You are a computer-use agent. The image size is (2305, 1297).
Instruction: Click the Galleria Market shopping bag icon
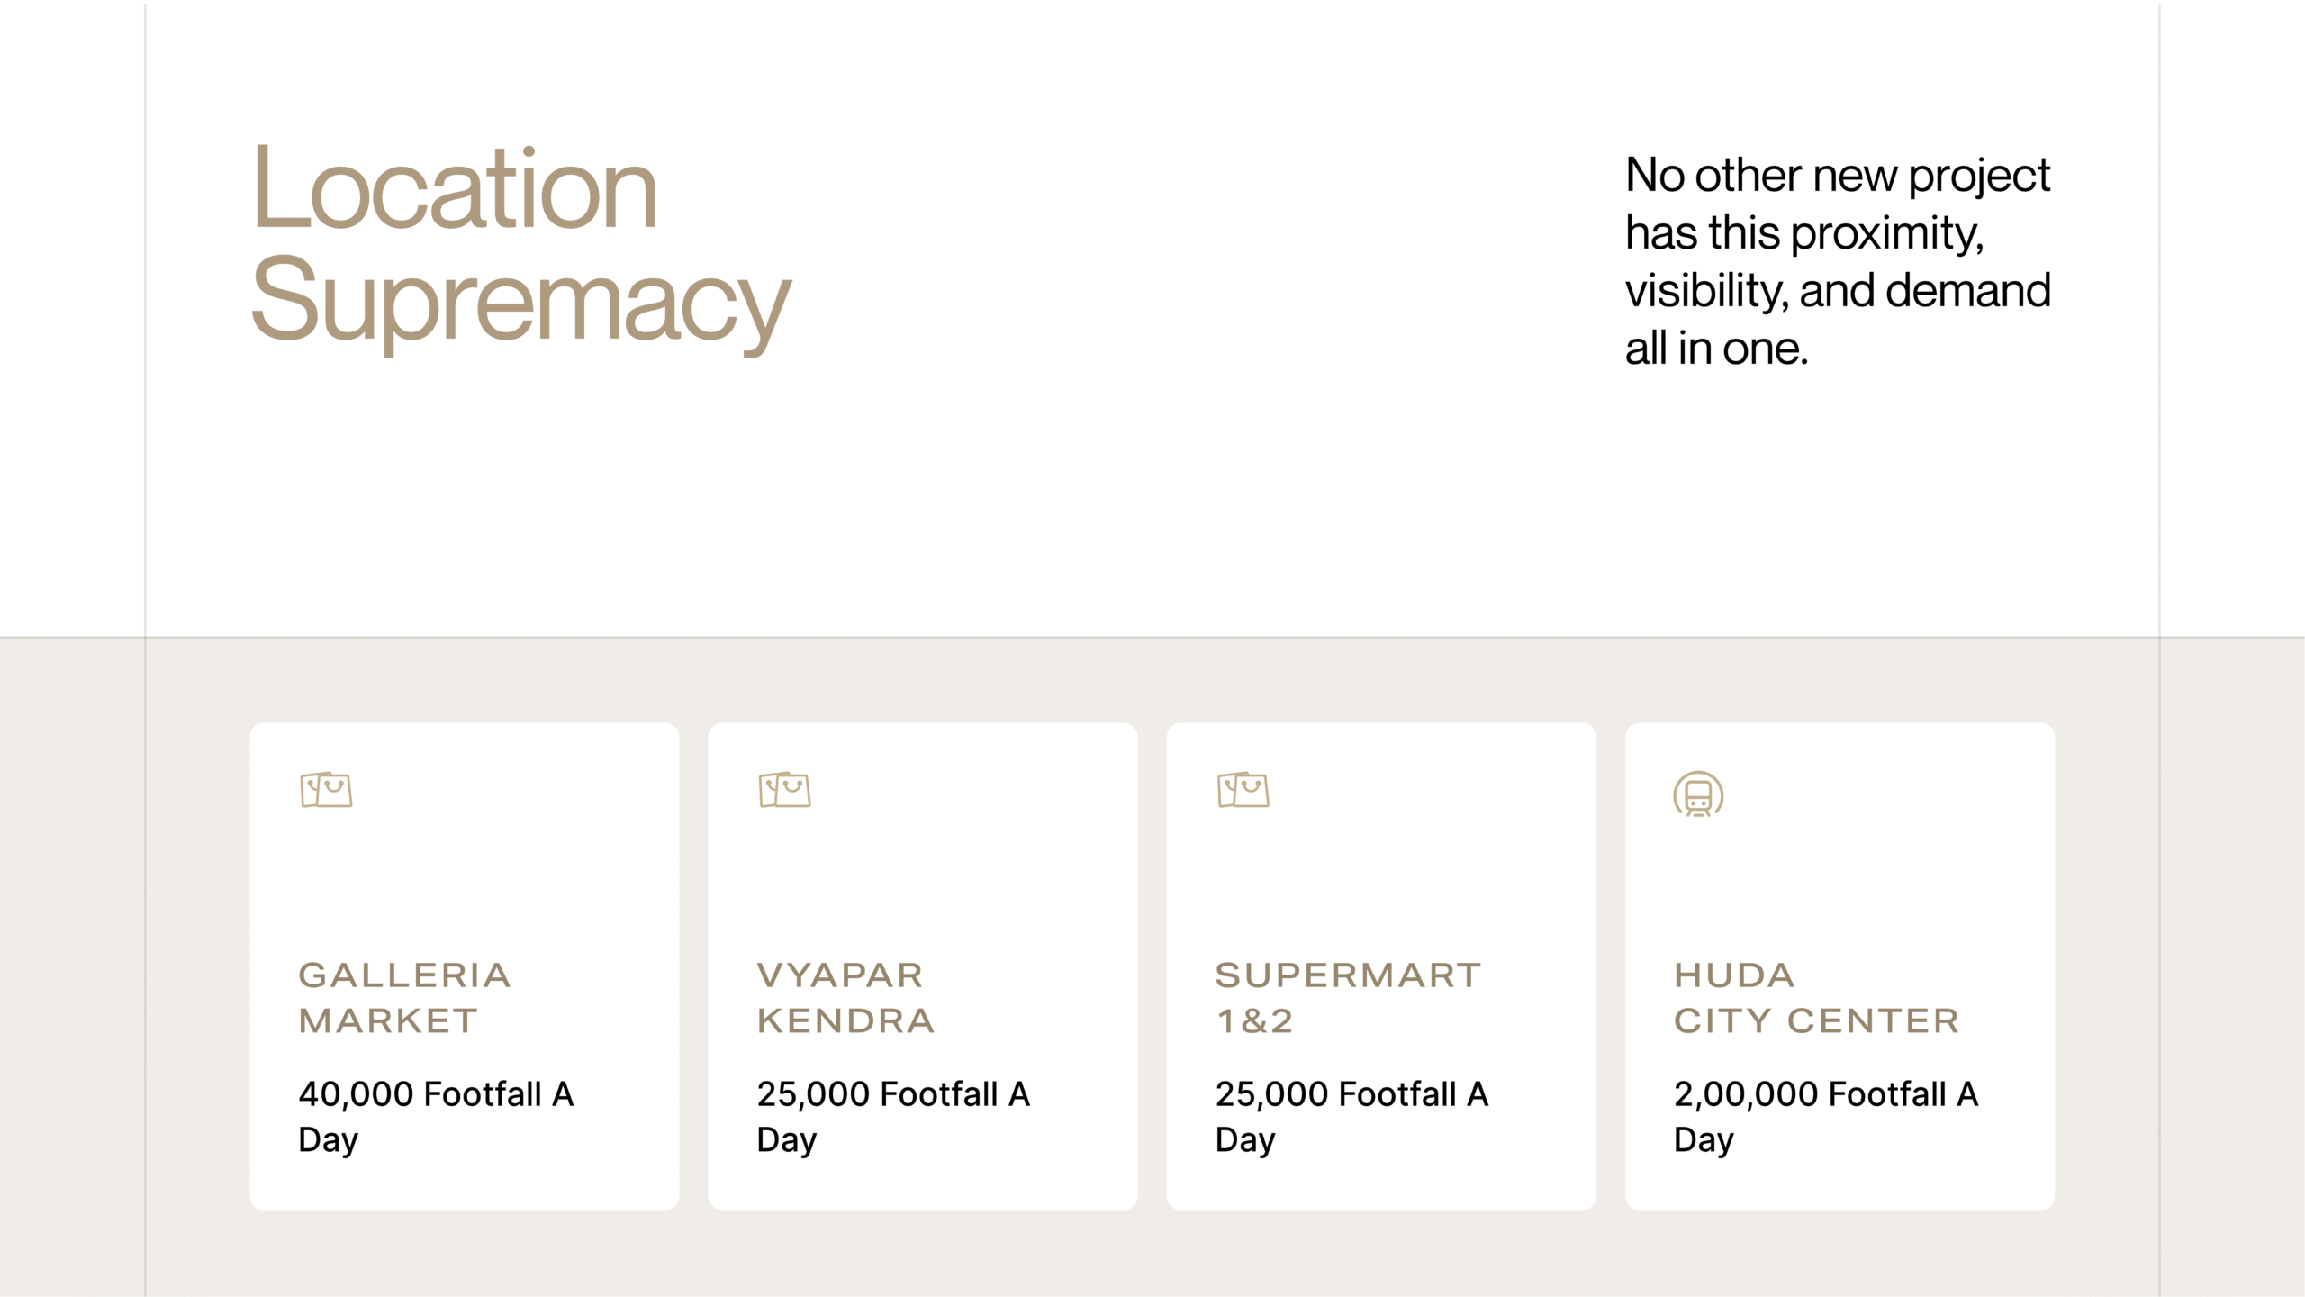(x=326, y=790)
